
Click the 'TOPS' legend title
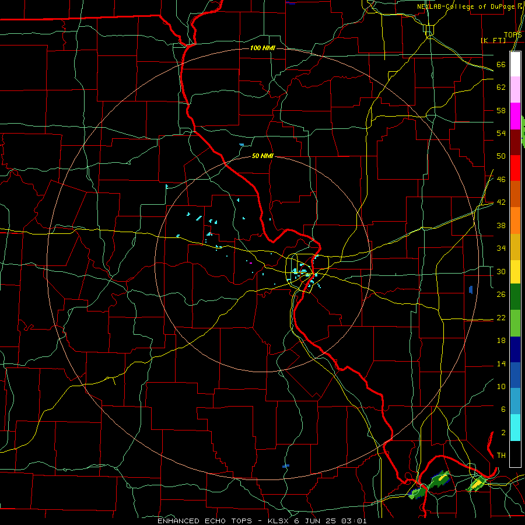513,35
